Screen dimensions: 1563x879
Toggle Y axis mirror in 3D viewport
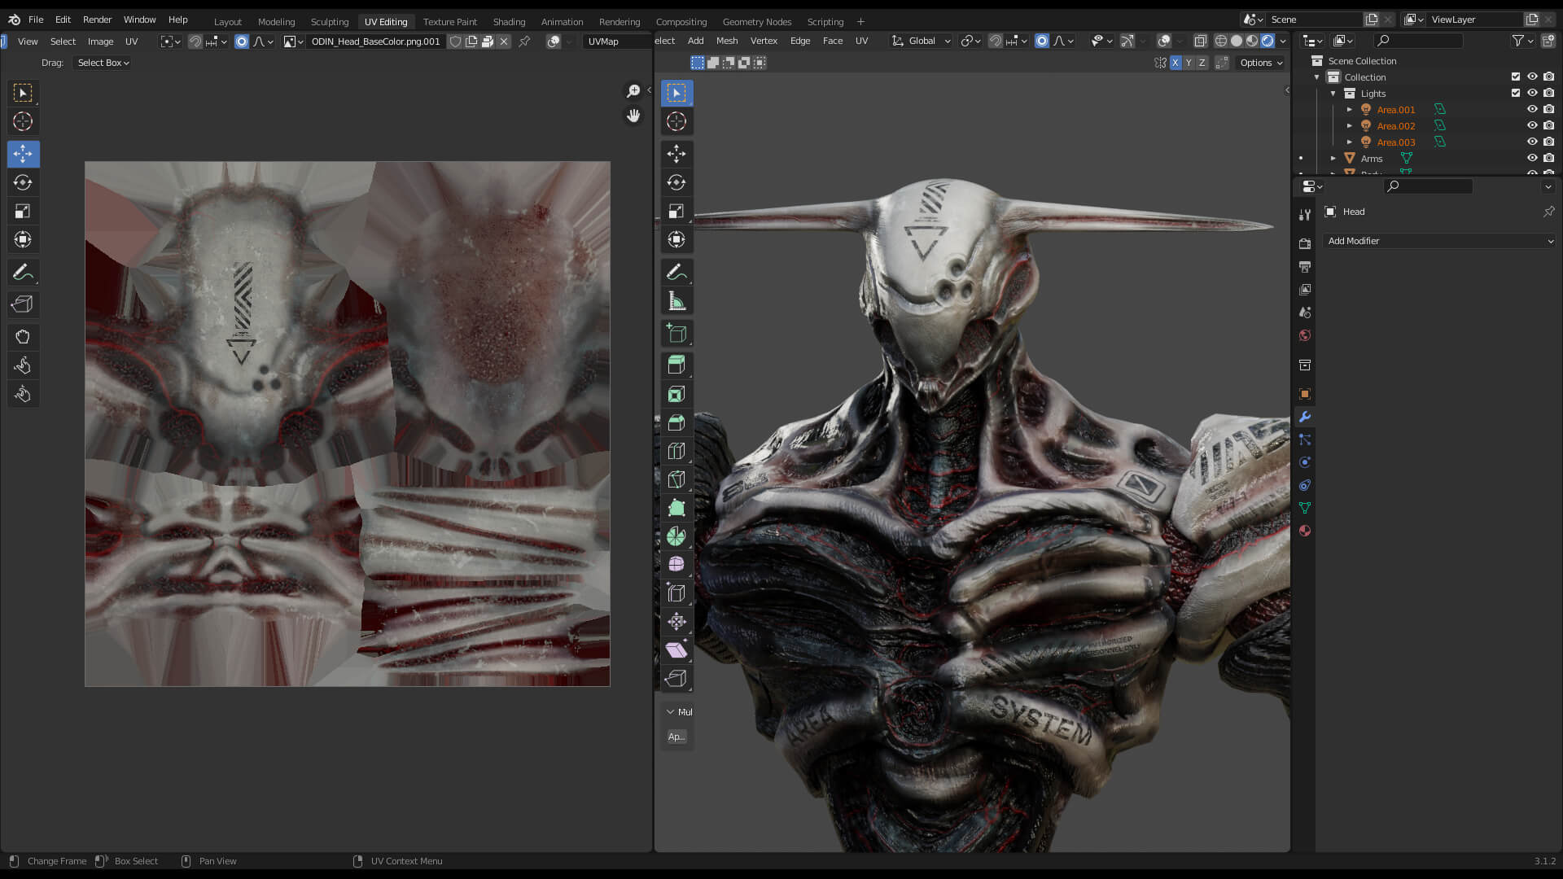1189,63
